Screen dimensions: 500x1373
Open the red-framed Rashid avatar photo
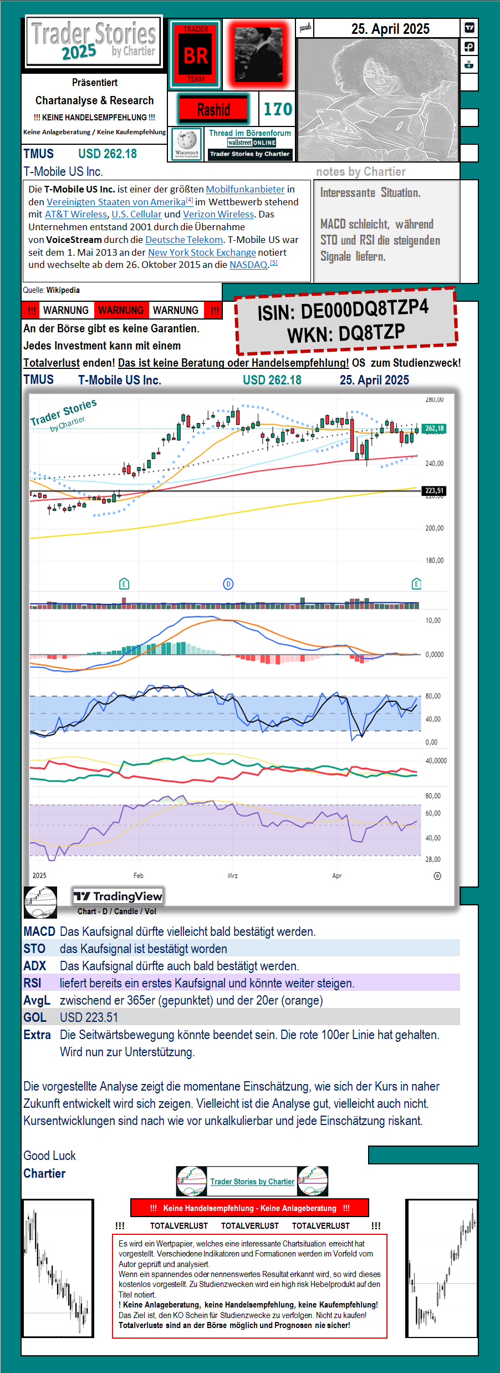[x=259, y=54]
